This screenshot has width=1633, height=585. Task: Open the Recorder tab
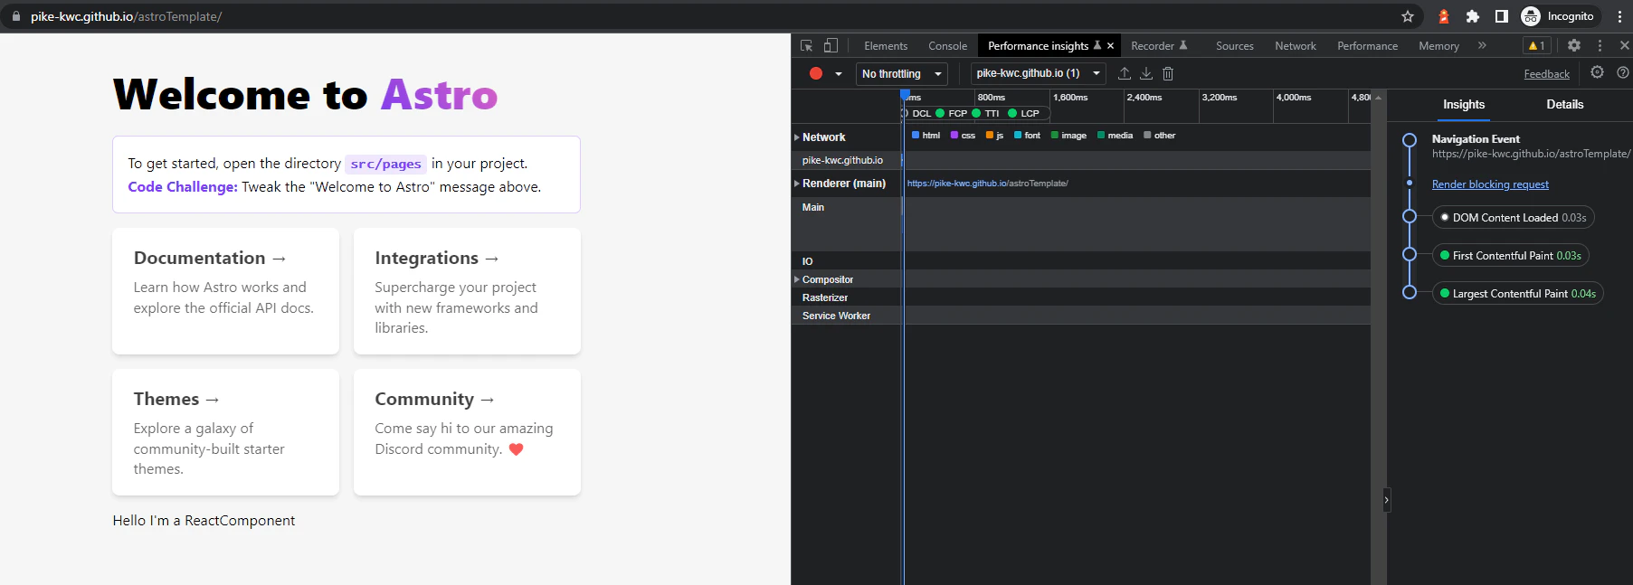1159,46
